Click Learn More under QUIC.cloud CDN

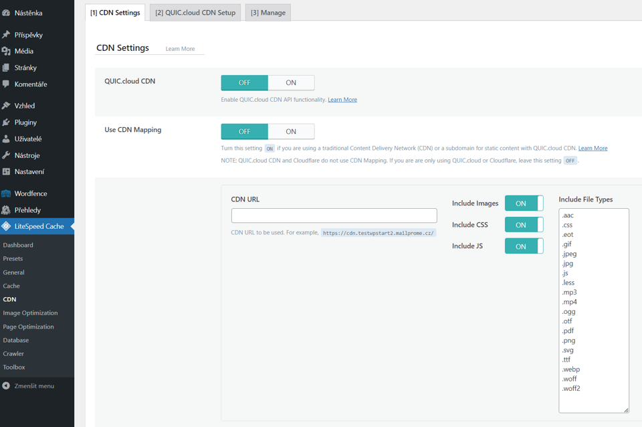tap(342, 100)
